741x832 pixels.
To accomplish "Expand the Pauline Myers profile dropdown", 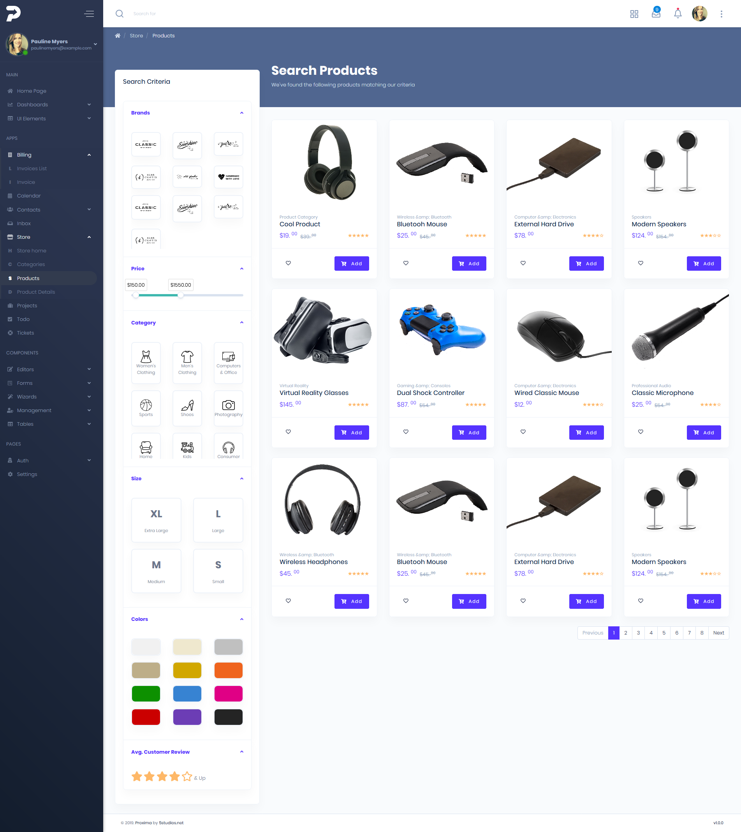I will coord(95,44).
